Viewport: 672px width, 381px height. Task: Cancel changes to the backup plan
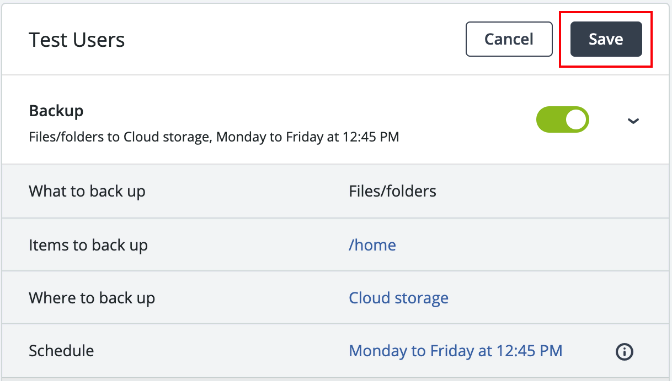tap(508, 39)
